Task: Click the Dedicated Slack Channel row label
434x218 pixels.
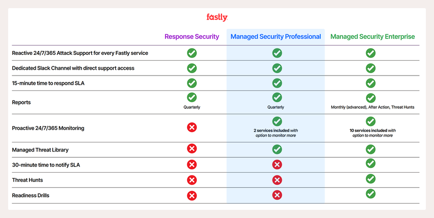Action: click(x=73, y=68)
